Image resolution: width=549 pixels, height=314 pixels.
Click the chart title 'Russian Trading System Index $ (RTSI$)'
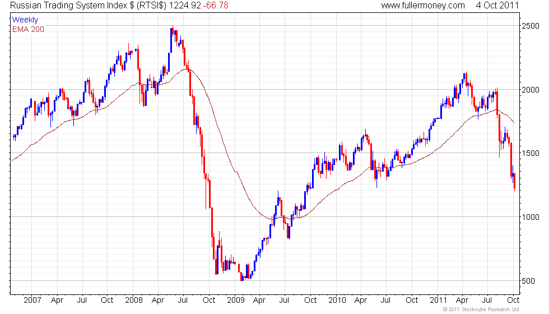tap(89, 6)
